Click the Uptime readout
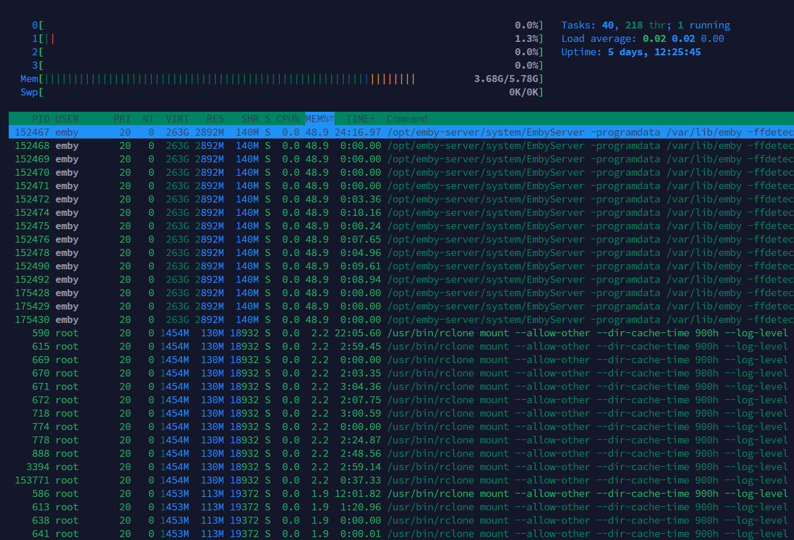Viewport: 794px width, 540px height. 631,52
